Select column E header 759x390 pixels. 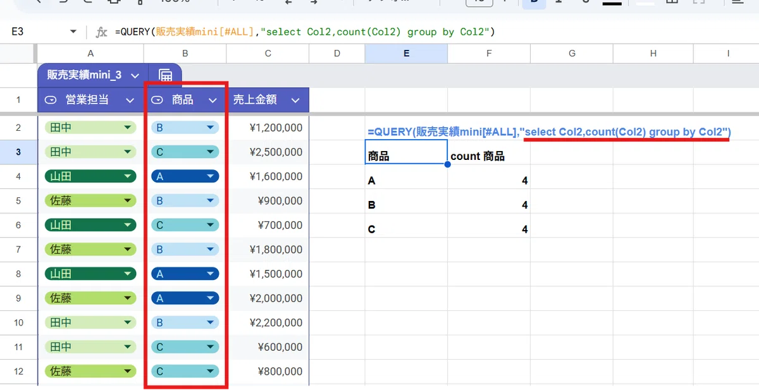coord(406,53)
